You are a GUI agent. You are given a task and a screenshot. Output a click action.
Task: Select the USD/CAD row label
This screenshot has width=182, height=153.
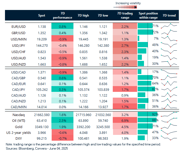[x=18, y=72]
